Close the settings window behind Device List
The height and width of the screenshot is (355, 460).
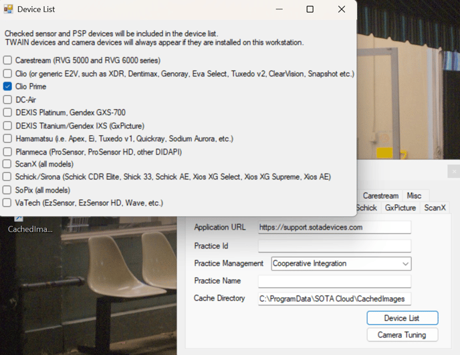point(454,171)
